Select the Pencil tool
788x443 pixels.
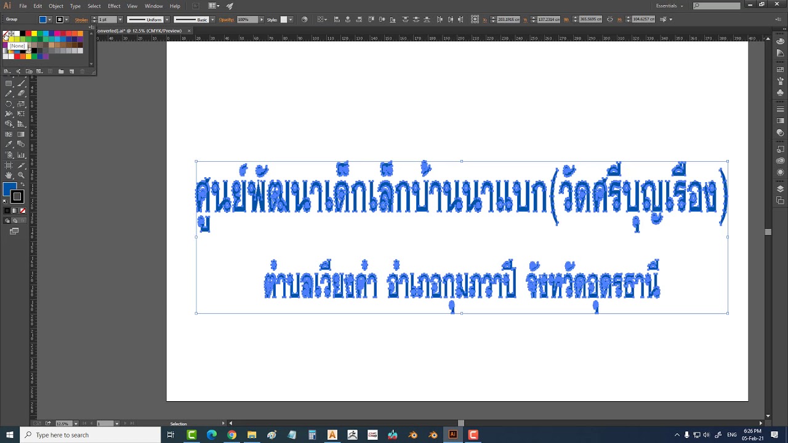coord(9,93)
